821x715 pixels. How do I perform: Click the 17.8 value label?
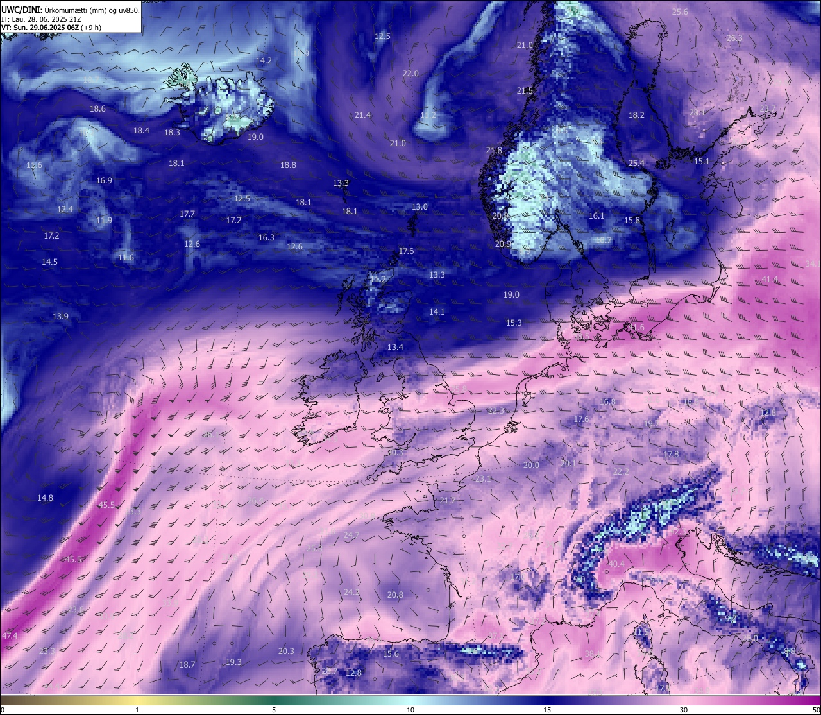click(671, 455)
